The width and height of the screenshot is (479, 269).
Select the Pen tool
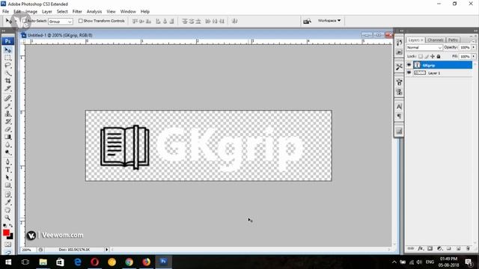pyautogui.click(x=8, y=162)
